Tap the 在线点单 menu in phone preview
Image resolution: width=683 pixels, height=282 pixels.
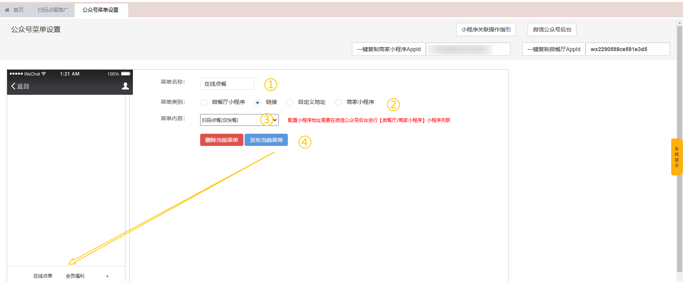43,276
